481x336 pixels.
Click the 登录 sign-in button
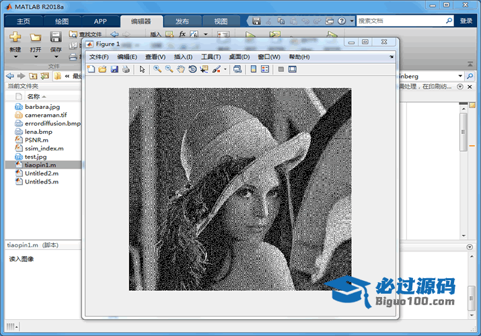pyautogui.click(x=466, y=21)
